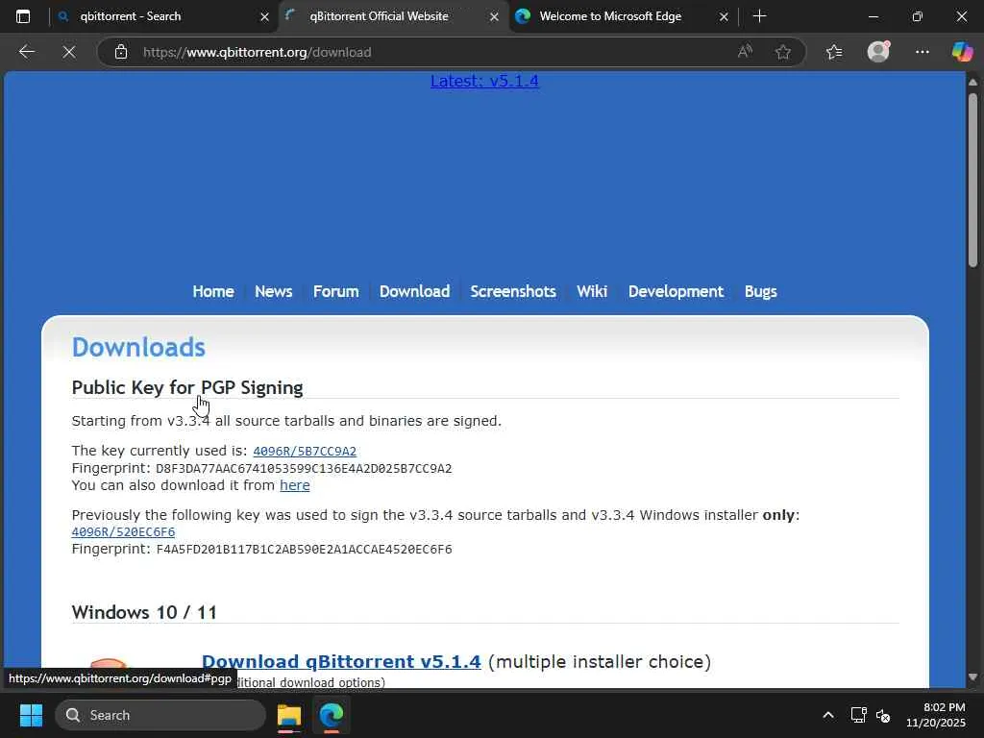
Task: Open the Latest: v5.1.4 link
Action: pos(484,81)
